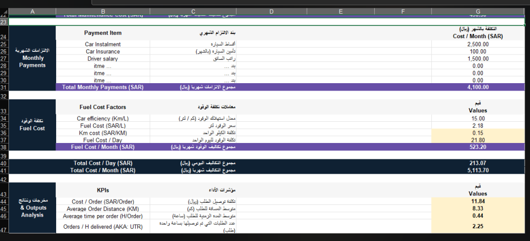The height and width of the screenshot is (241, 530).
Task: Click the Km cost value 0.15
Action: (x=478, y=133)
